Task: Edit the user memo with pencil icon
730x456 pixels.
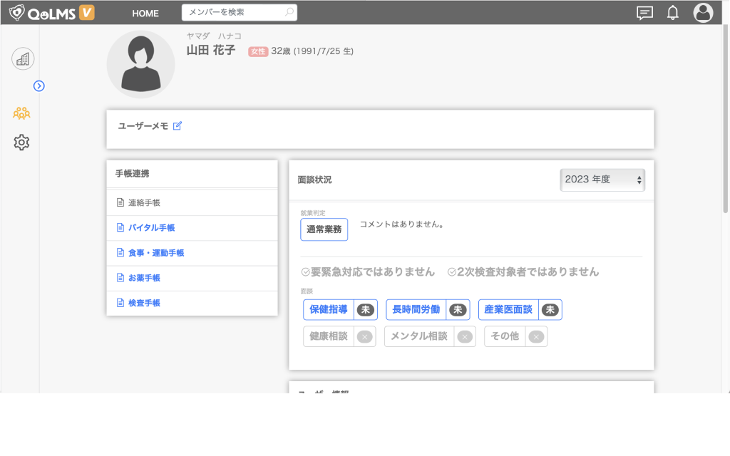Action: pos(178,126)
